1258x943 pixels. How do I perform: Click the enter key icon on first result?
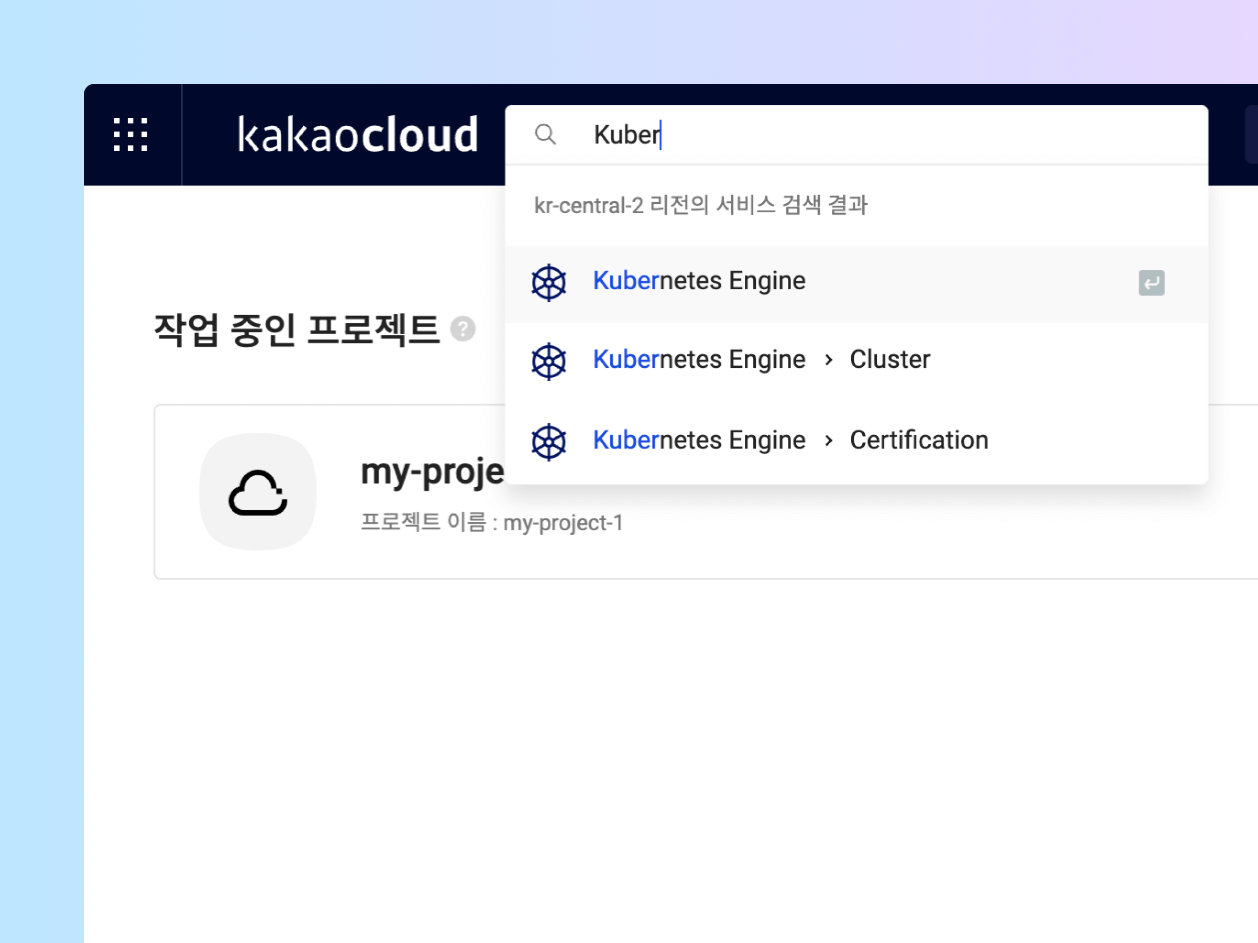(1151, 283)
